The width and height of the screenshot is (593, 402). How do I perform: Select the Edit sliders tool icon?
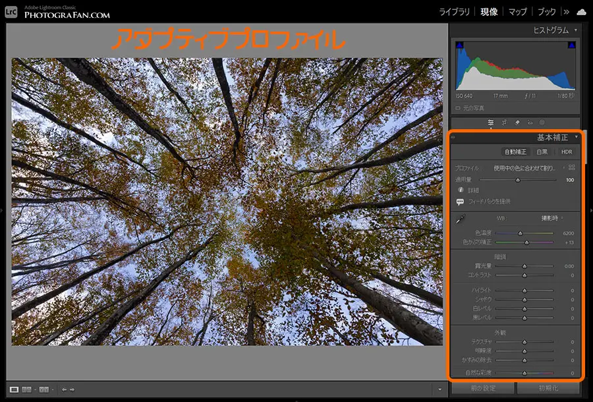coord(490,123)
